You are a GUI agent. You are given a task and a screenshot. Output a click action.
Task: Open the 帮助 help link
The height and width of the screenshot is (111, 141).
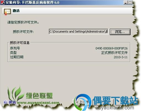tap(12, 102)
